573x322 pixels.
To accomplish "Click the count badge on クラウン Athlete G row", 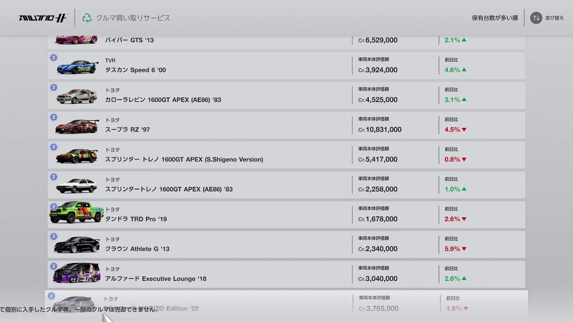I will [x=54, y=237].
